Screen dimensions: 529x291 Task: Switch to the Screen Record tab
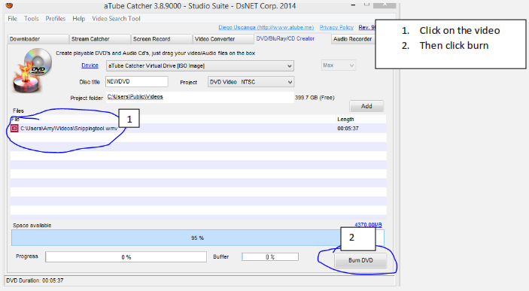[162, 39]
